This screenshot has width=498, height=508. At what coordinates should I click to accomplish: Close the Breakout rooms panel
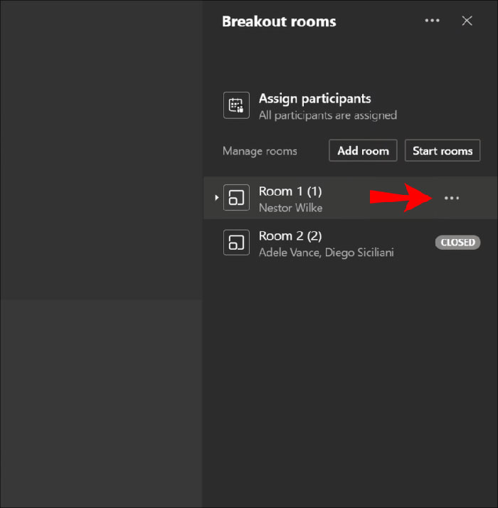point(467,21)
